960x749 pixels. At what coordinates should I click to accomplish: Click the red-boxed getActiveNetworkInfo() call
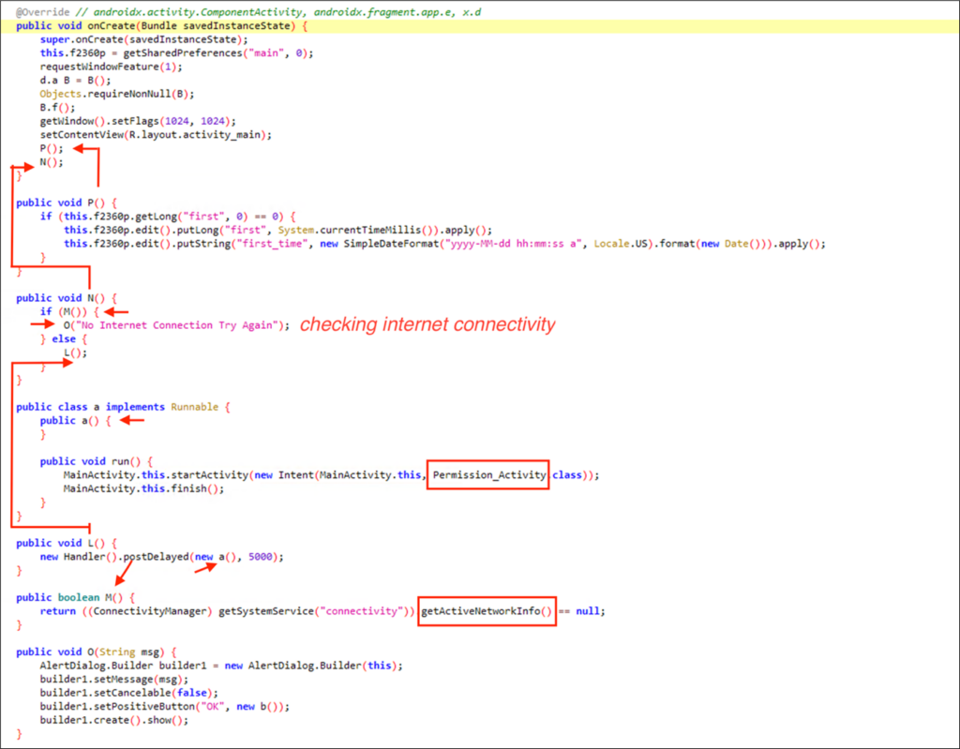click(x=487, y=610)
